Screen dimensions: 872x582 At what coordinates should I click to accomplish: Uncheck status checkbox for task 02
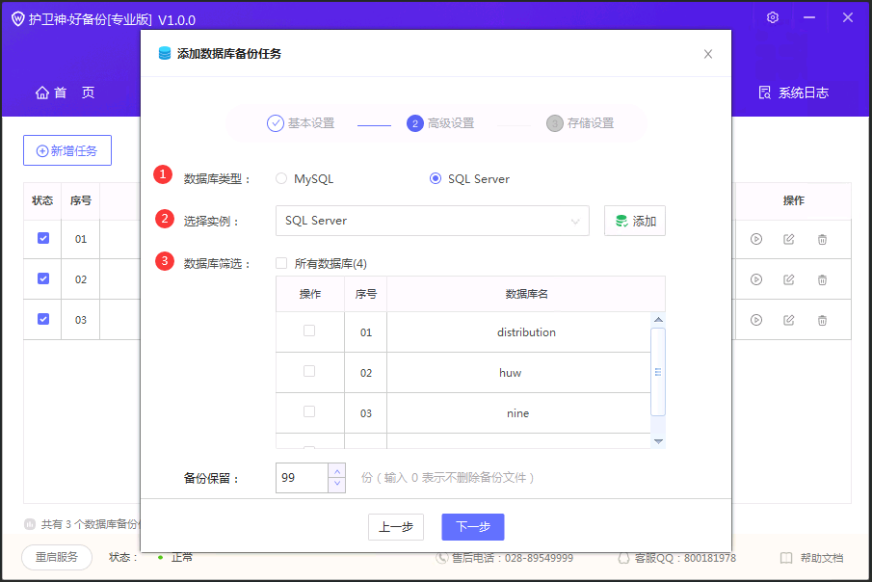click(x=42, y=278)
